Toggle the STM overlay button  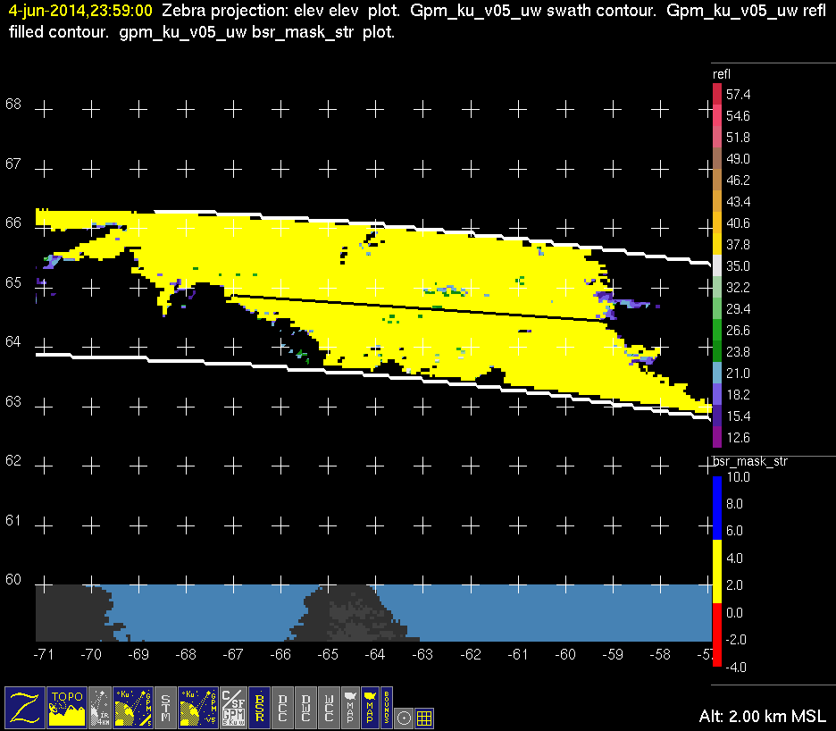(x=166, y=706)
